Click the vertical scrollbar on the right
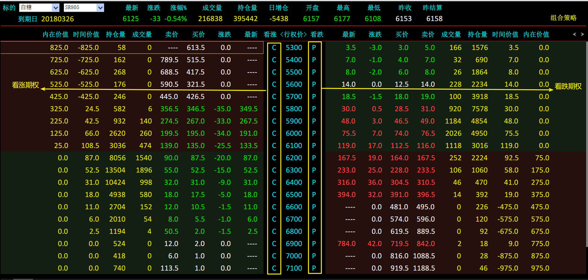The height and width of the screenshot is (280, 588). point(587,145)
